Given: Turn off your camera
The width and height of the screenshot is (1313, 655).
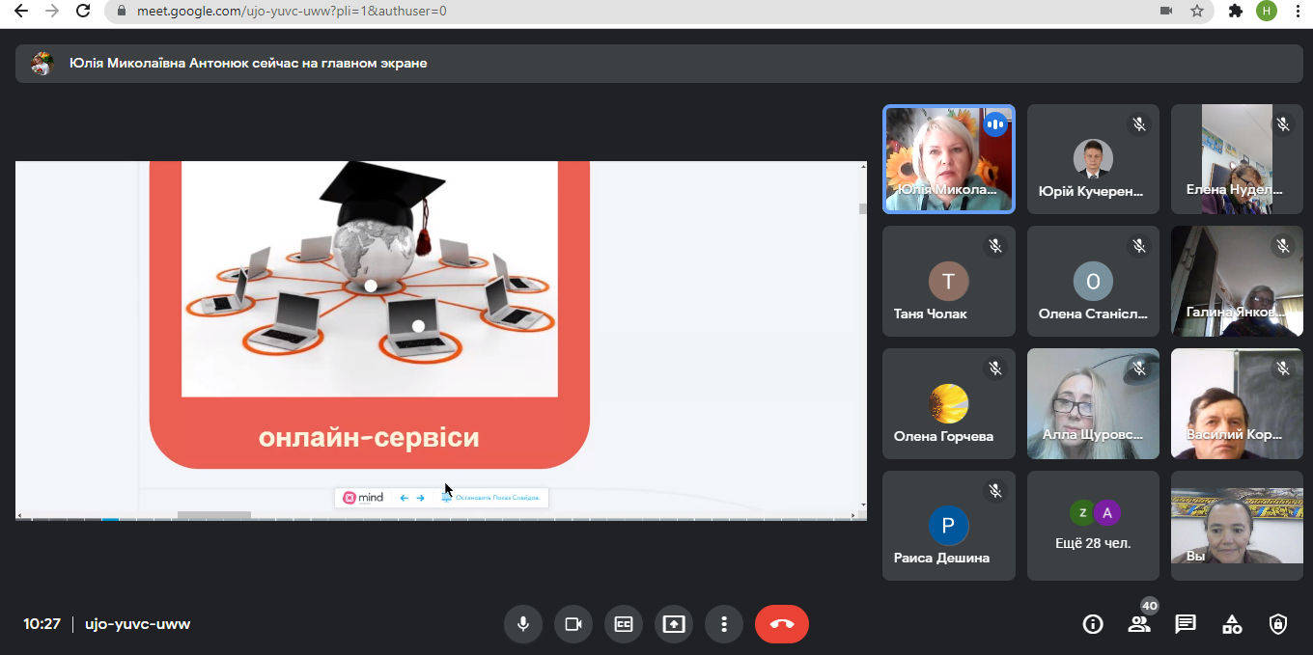Looking at the screenshot, I should [573, 624].
